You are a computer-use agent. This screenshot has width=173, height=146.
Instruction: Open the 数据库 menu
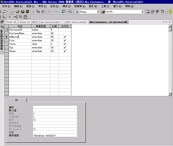point(80,6)
